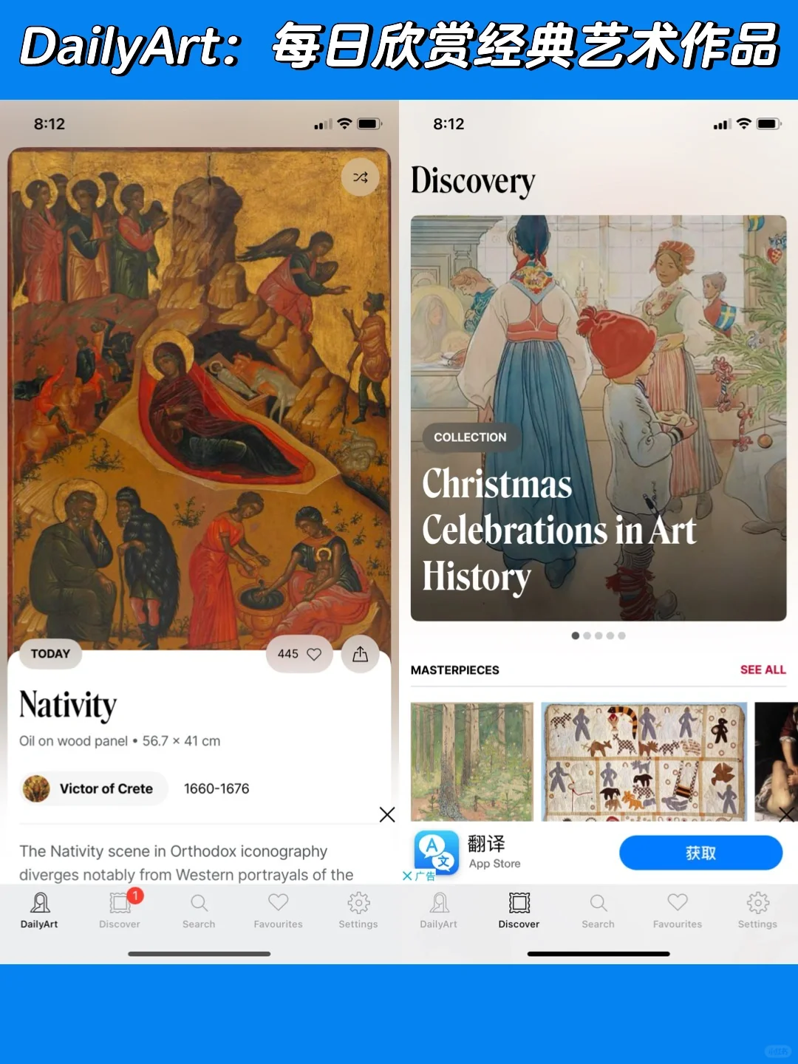Open Favourites heart tab in left screen

tap(279, 910)
